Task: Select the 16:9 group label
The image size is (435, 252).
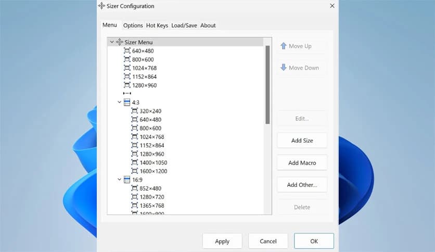Action: (137, 180)
